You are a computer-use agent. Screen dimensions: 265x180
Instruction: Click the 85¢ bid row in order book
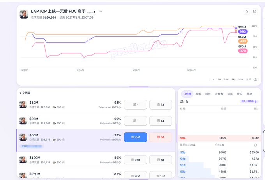[219, 171]
